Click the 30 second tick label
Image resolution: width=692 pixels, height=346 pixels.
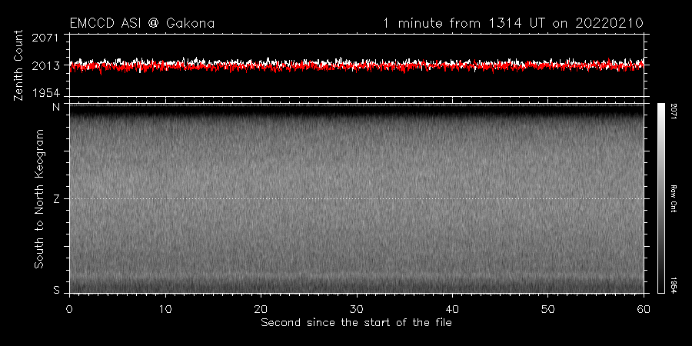[357, 308]
